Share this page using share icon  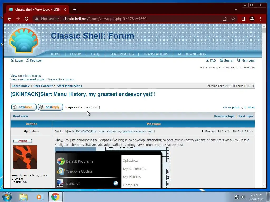pos(225,19)
